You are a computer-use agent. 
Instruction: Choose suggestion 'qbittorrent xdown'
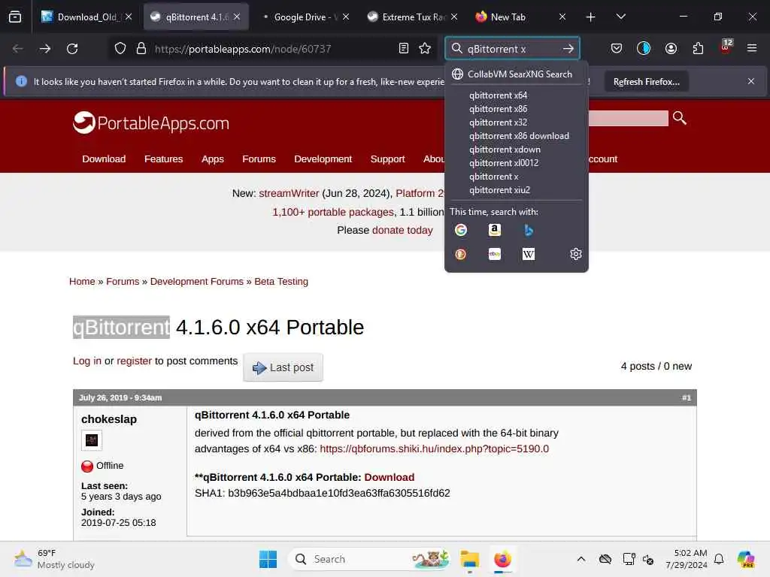click(x=516, y=150)
